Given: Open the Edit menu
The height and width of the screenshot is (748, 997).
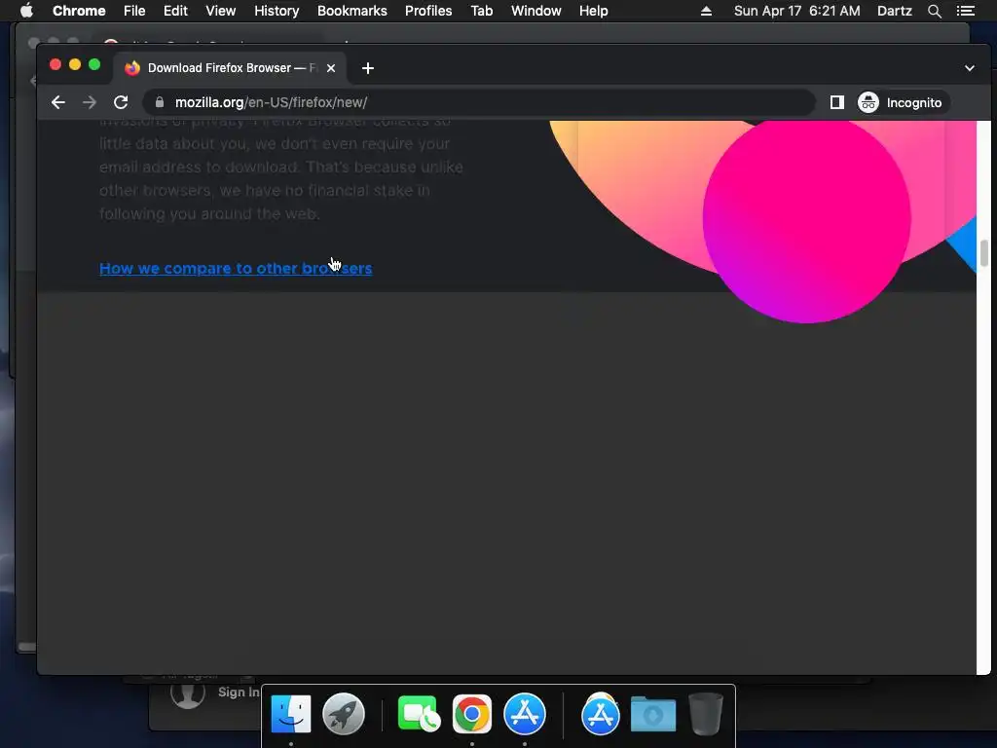Looking at the screenshot, I should coord(175,11).
